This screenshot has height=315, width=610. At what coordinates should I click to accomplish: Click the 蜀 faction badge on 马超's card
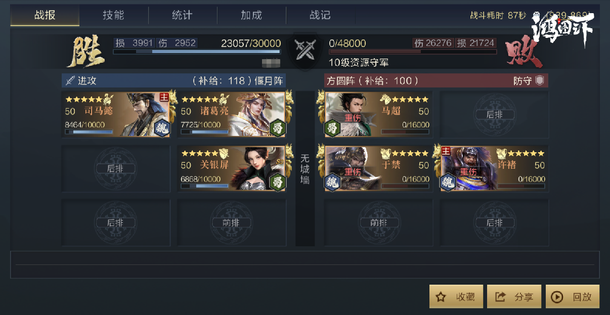tap(332, 127)
